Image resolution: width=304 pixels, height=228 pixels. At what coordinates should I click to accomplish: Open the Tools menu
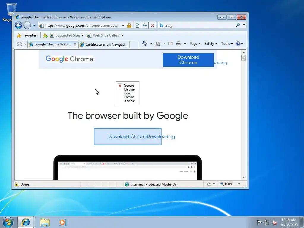point(227,44)
